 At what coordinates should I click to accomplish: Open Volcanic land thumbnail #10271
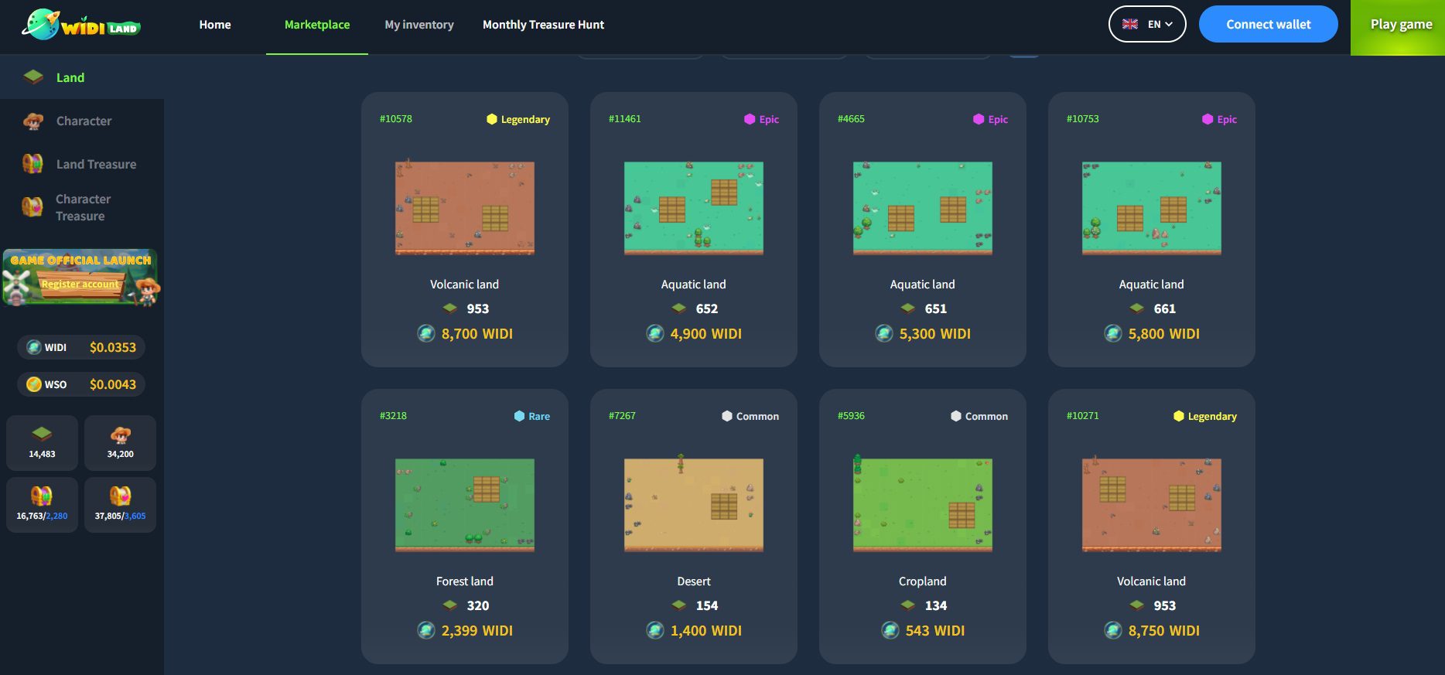(1152, 505)
